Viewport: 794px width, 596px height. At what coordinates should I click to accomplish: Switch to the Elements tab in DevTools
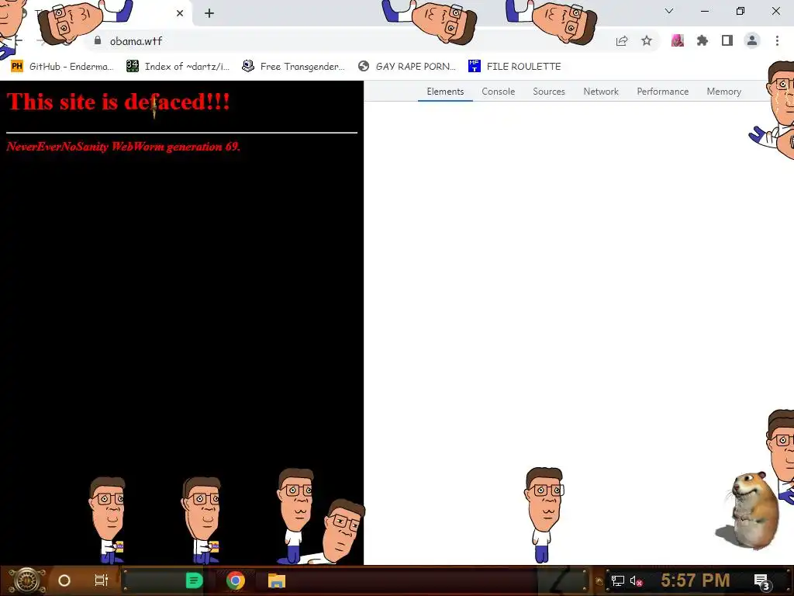coord(445,92)
